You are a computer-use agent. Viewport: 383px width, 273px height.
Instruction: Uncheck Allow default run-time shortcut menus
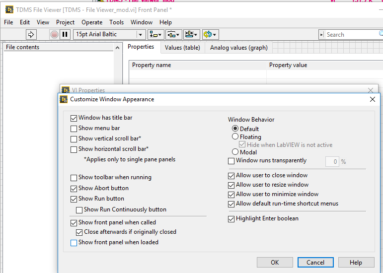(x=231, y=204)
